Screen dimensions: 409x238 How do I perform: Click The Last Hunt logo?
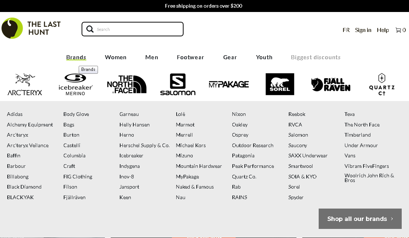(x=31, y=28)
